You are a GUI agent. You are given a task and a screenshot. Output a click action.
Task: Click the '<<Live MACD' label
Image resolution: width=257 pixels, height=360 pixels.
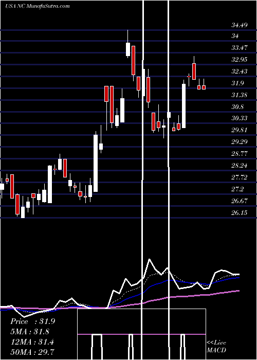[216, 346]
